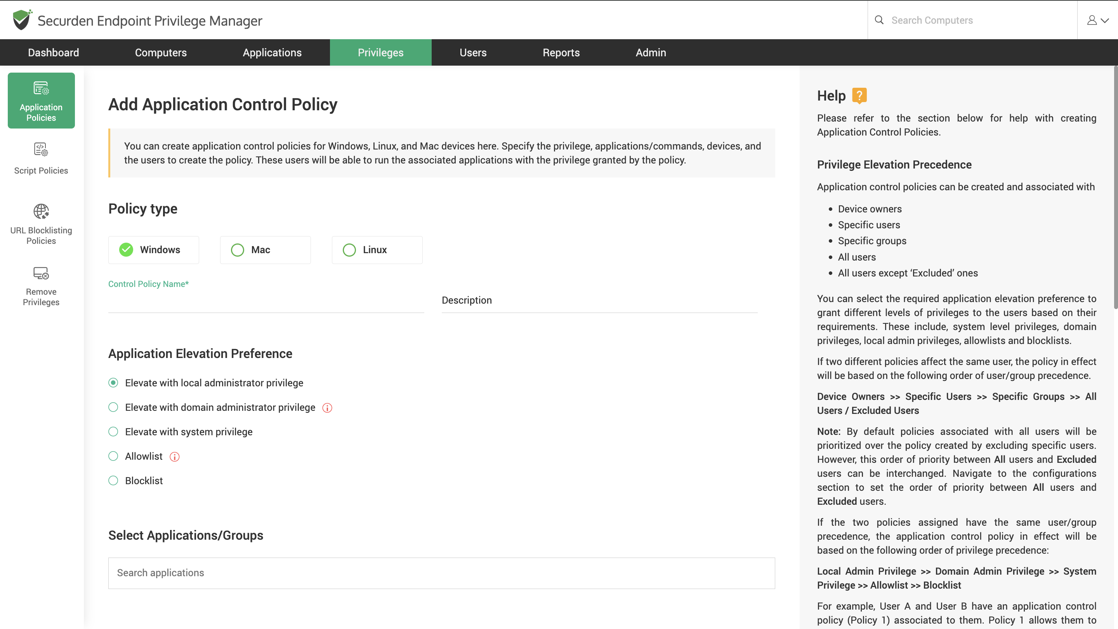This screenshot has width=1118, height=629.
Task: Switch to the Privileges tab
Action: 380,52
